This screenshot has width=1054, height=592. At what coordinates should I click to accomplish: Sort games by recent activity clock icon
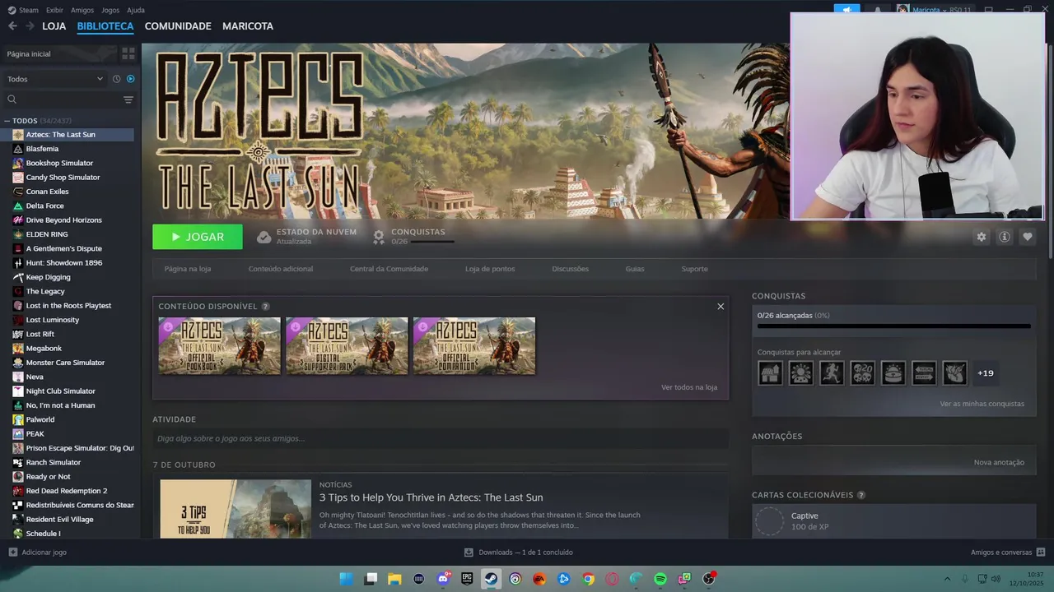117,79
